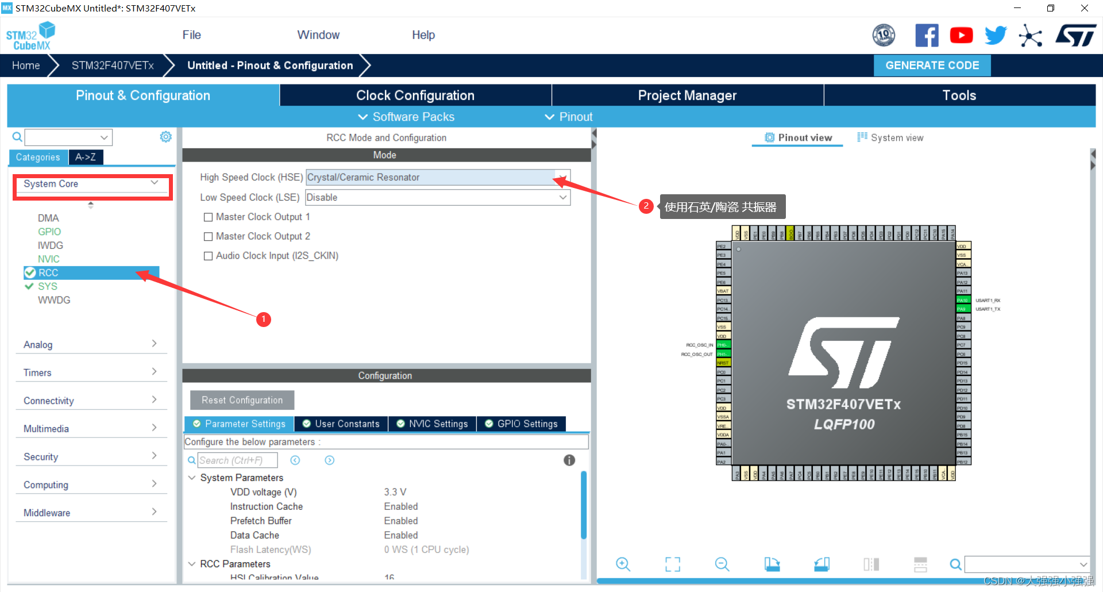This screenshot has height=592, width=1103.
Task: Select SYS in System Core list
Action: tap(48, 286)
